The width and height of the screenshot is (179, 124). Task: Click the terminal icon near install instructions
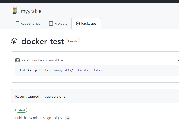(18, 60)
